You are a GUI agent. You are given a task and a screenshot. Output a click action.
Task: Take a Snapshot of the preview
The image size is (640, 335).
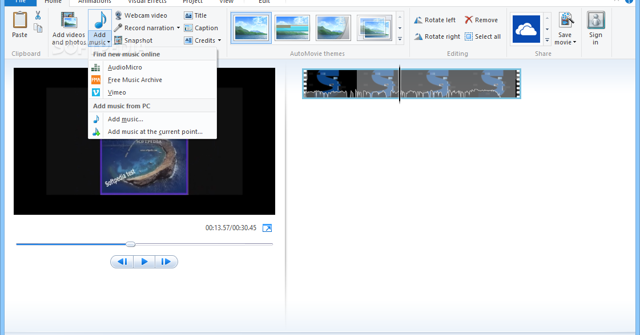134,40
